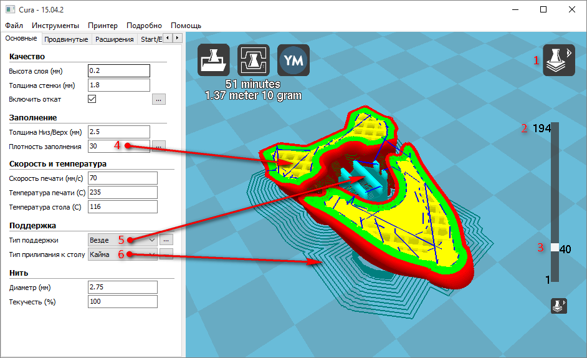Click the Температура печати input field
This screenshot has height=358, width=587.
pos(122,193)
